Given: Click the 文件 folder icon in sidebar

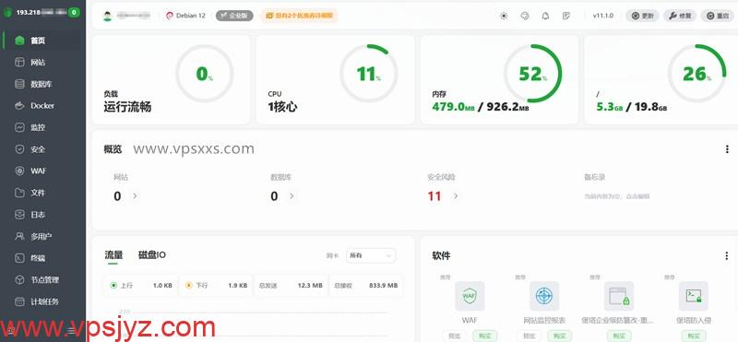Looking at the screenshot, I should [19, 193].
